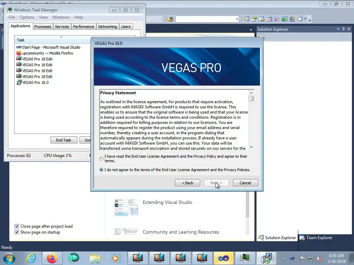Switch to the Users tab
Image resolution: width=354 pixels, height=265 pixels.
pos(126,27)
